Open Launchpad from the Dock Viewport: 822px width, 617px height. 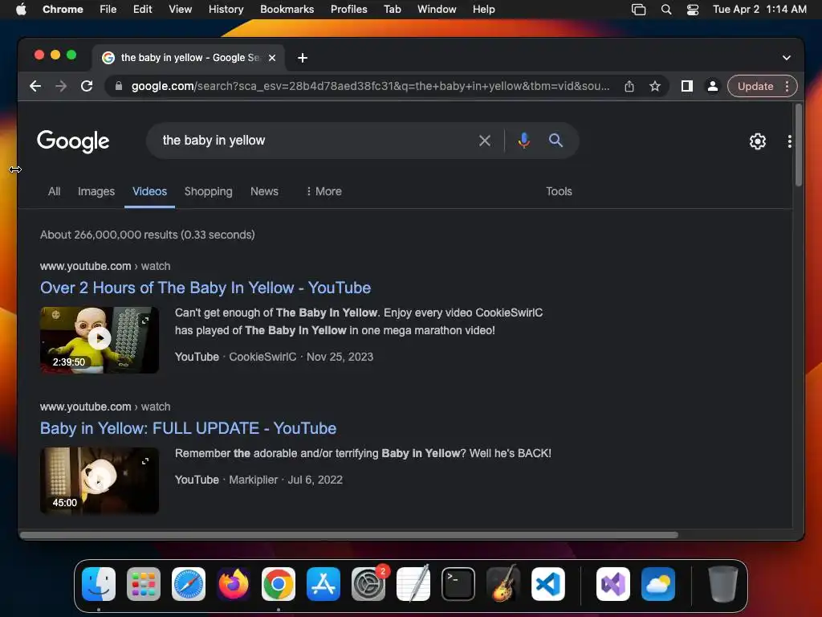[144, 584]
